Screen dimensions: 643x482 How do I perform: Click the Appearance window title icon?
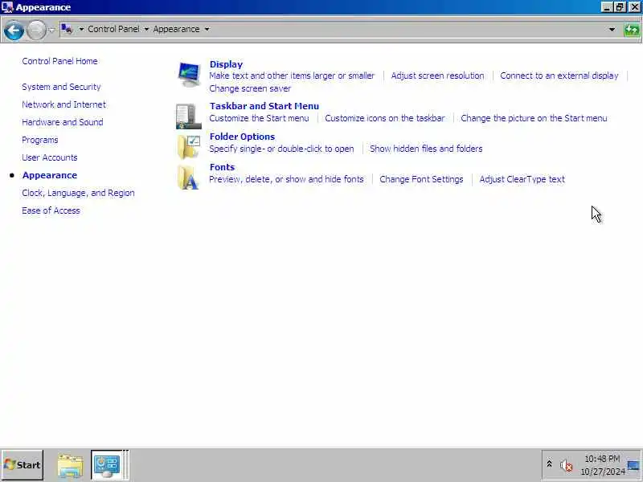[7, 7]
